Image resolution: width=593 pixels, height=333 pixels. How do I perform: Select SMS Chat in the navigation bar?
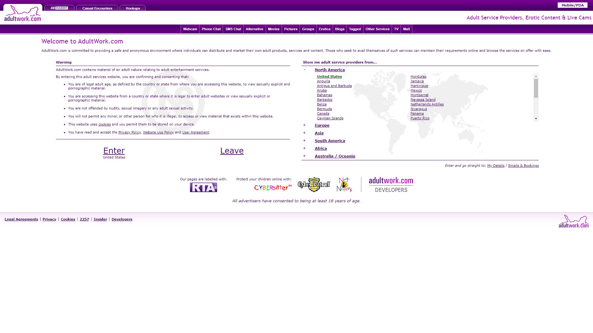(x=233, y=29)
